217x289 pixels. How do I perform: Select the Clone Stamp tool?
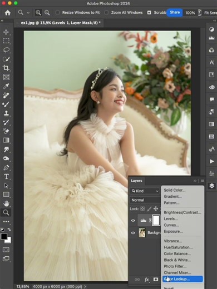click(6, 113)
